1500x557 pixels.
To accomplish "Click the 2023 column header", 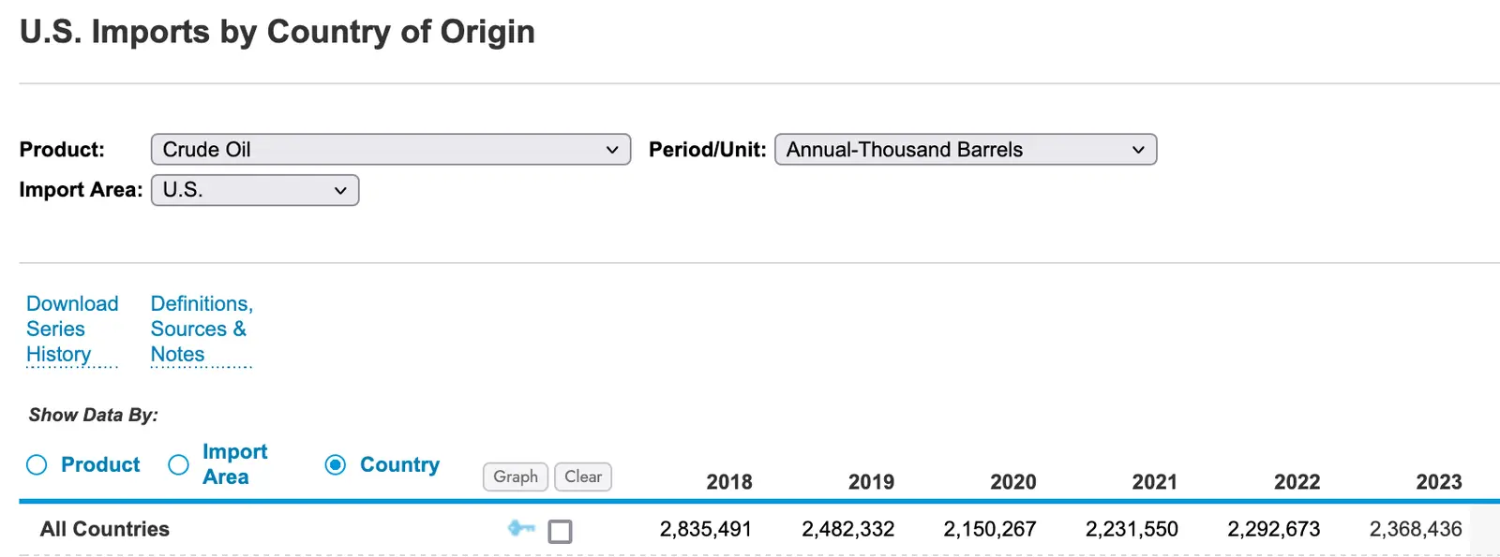I will tap(1438, 482).
